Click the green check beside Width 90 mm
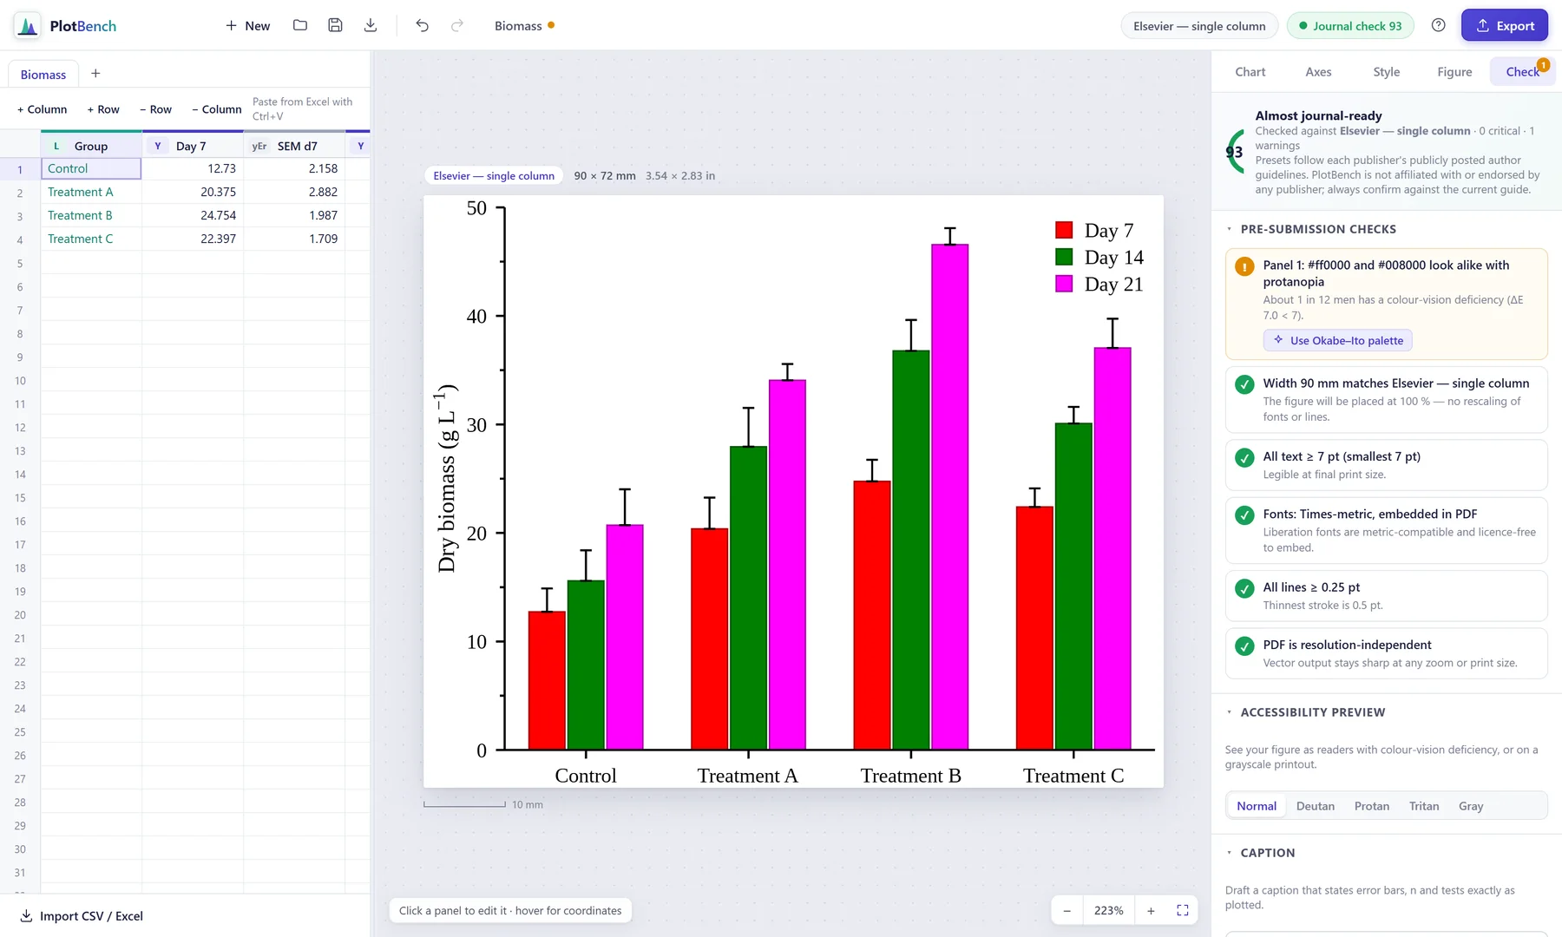Viewport: 1562px width, 937px height. [x=1244, y=384]
